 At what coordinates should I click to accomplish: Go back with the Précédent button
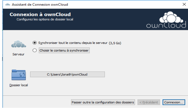[149, 102]
